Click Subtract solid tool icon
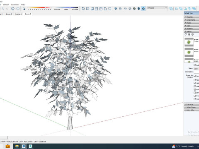 click(185, 9)
